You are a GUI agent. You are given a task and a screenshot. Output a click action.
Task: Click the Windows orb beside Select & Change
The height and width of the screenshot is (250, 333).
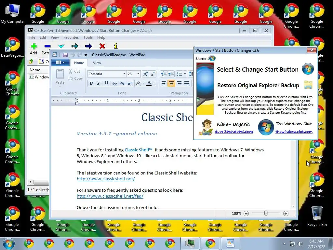pyautogui.click(x=308, y=69)
